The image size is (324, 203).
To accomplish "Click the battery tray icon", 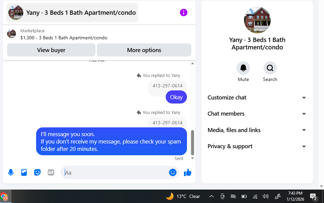I will [x=244, y=196].
